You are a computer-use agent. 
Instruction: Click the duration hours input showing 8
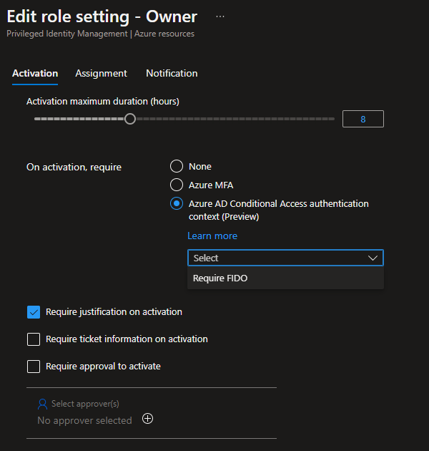[x=363, y=119]
